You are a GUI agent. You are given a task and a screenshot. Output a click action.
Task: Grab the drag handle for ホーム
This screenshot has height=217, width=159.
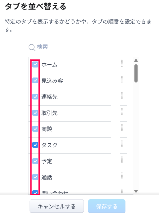tap(122, 64)
